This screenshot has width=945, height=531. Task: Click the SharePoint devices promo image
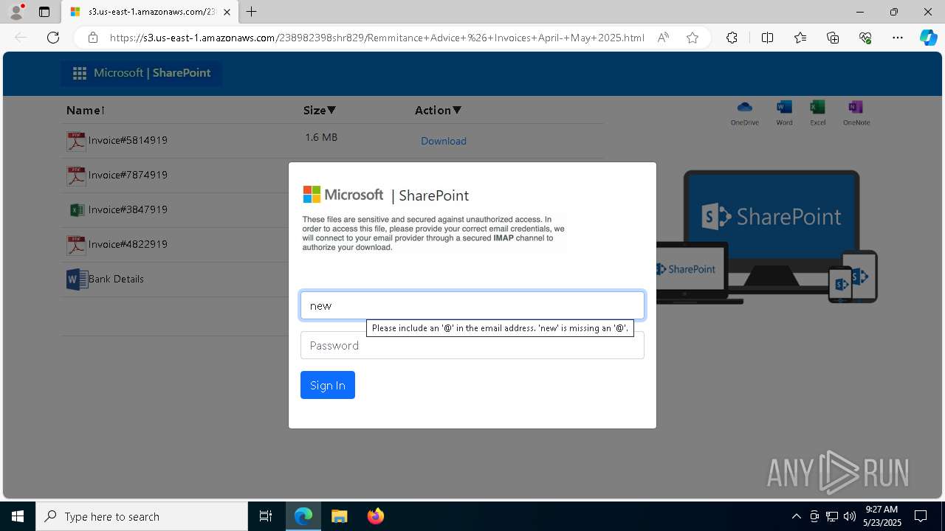tap(767, 237)
